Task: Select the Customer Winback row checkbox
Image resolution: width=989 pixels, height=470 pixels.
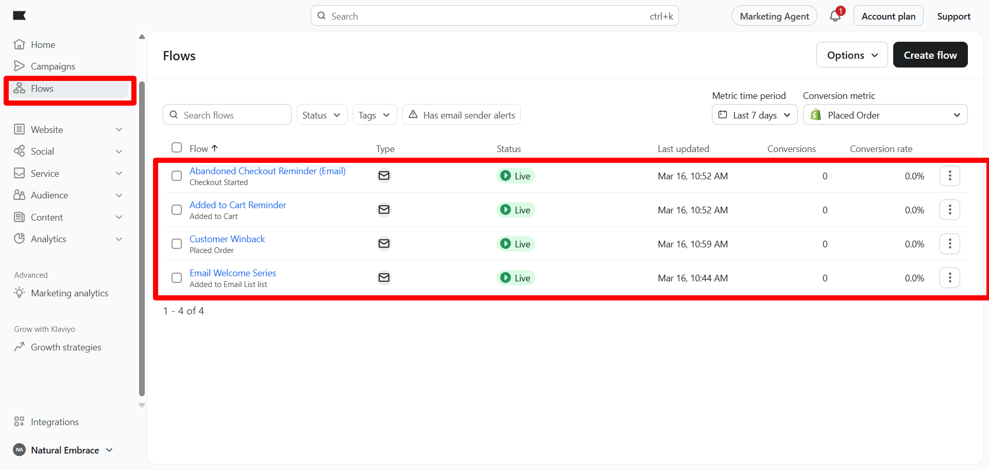Action: pos(177,244)
